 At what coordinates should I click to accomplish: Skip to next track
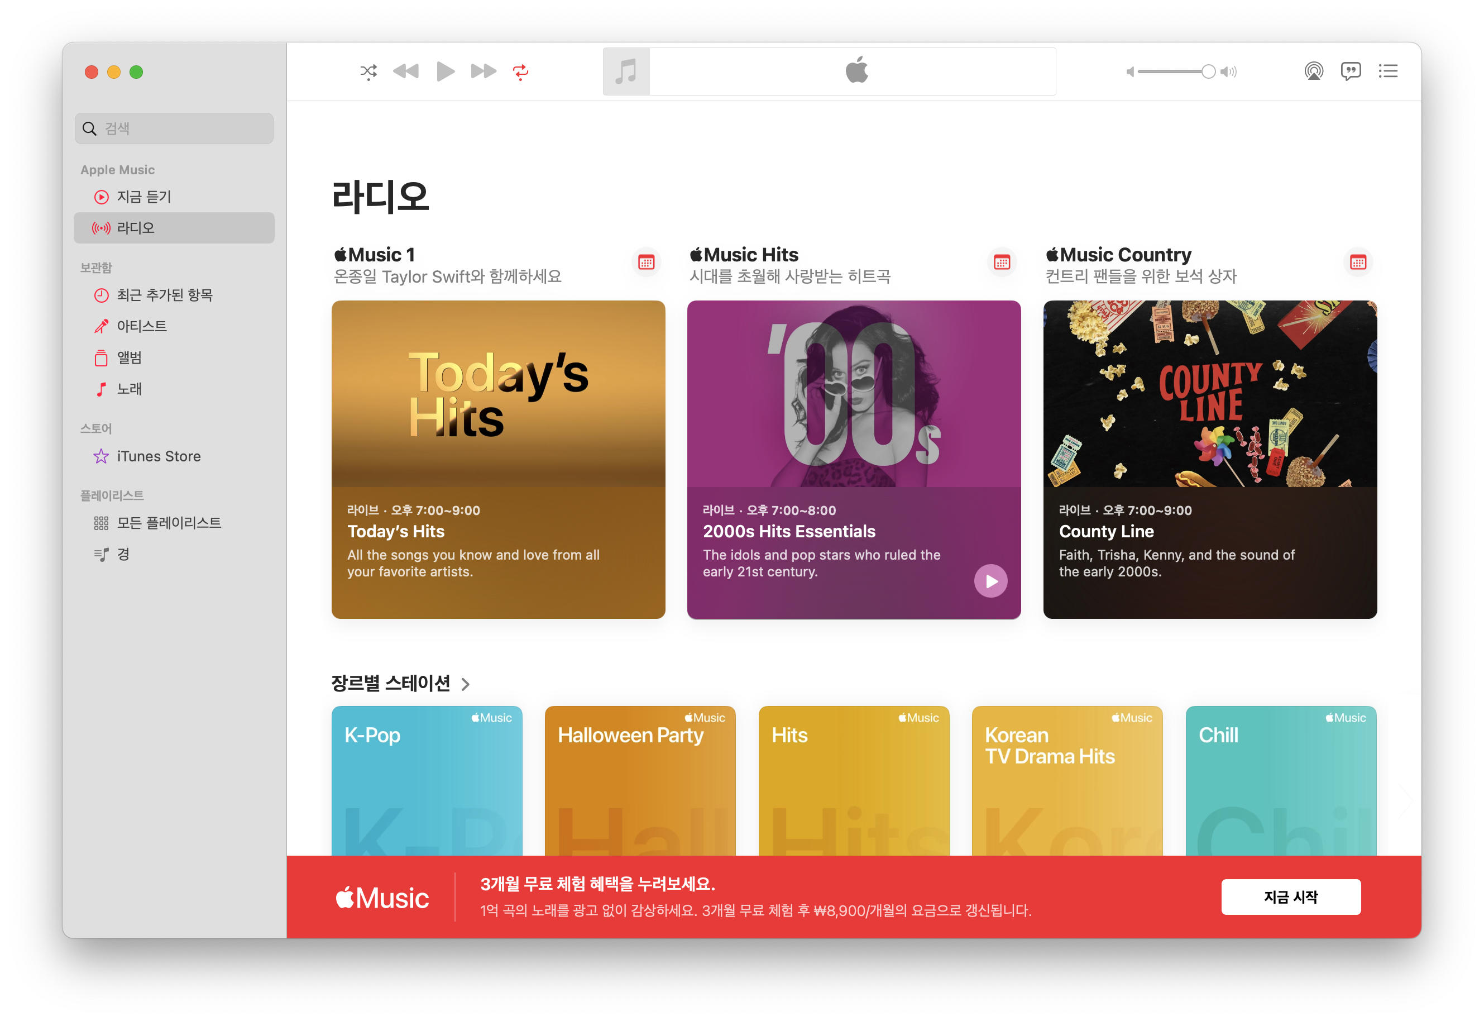484,71
